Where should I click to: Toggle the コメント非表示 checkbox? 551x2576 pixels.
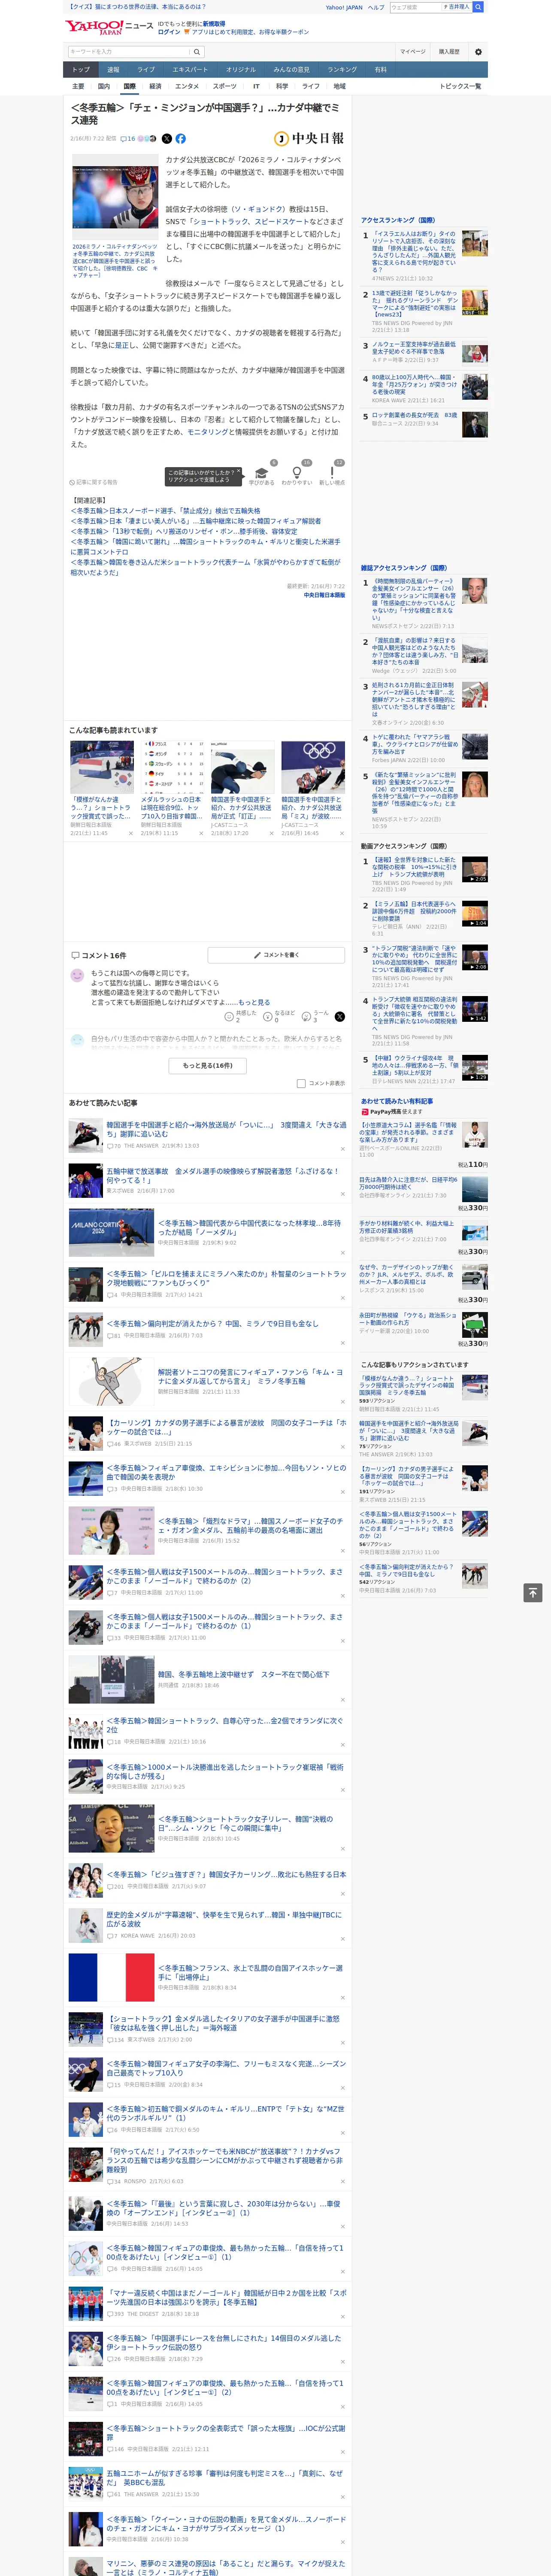(301, 1083)
